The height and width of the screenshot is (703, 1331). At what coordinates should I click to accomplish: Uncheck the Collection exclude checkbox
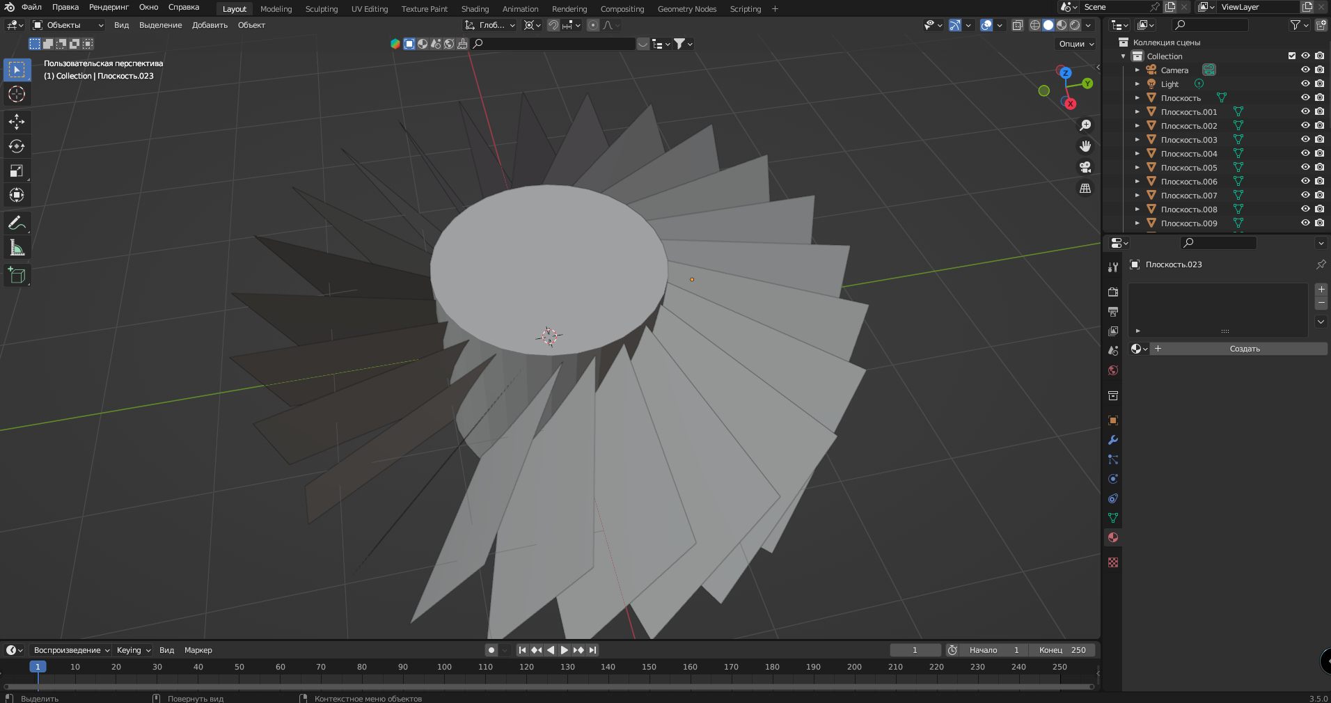(x=1292, y=56)
